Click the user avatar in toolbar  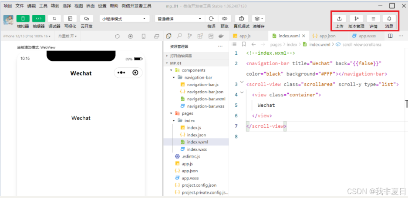pos(8,20)
